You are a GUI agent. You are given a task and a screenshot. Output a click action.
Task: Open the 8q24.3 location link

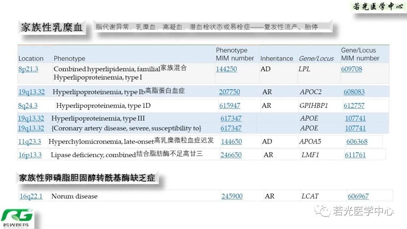28,105
